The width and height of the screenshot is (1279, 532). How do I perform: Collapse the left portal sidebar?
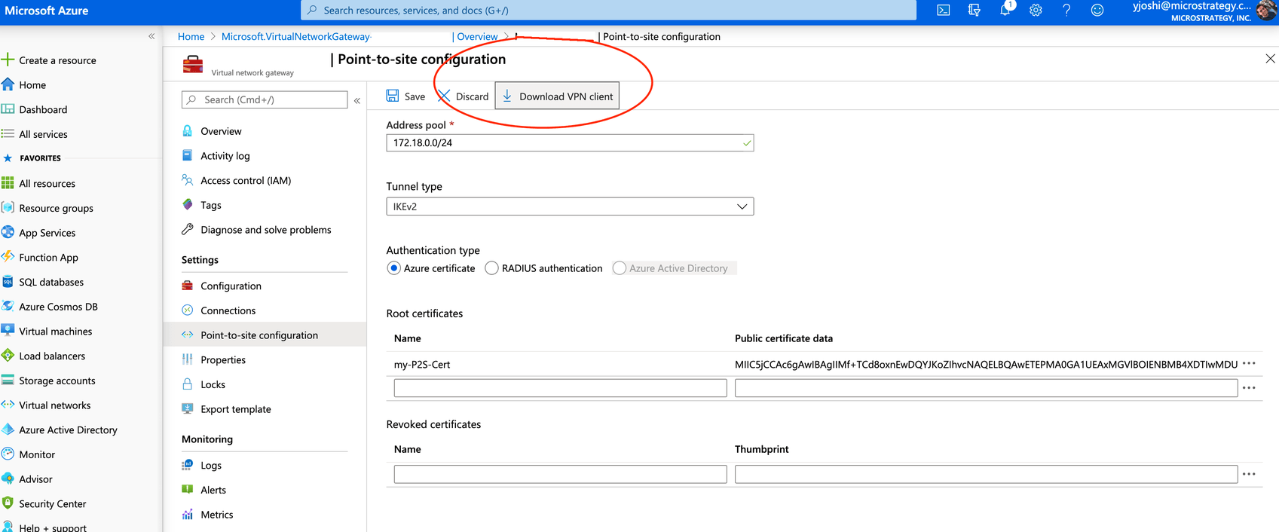click(x=151, y=36)
